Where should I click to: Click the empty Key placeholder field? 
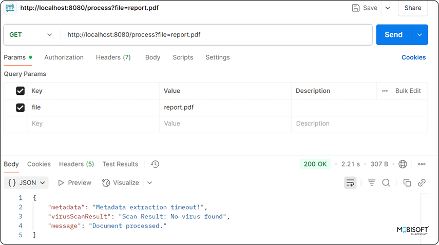coord(93,124)
